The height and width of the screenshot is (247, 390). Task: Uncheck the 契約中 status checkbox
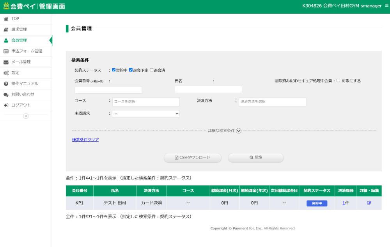[x=113, y=70]
